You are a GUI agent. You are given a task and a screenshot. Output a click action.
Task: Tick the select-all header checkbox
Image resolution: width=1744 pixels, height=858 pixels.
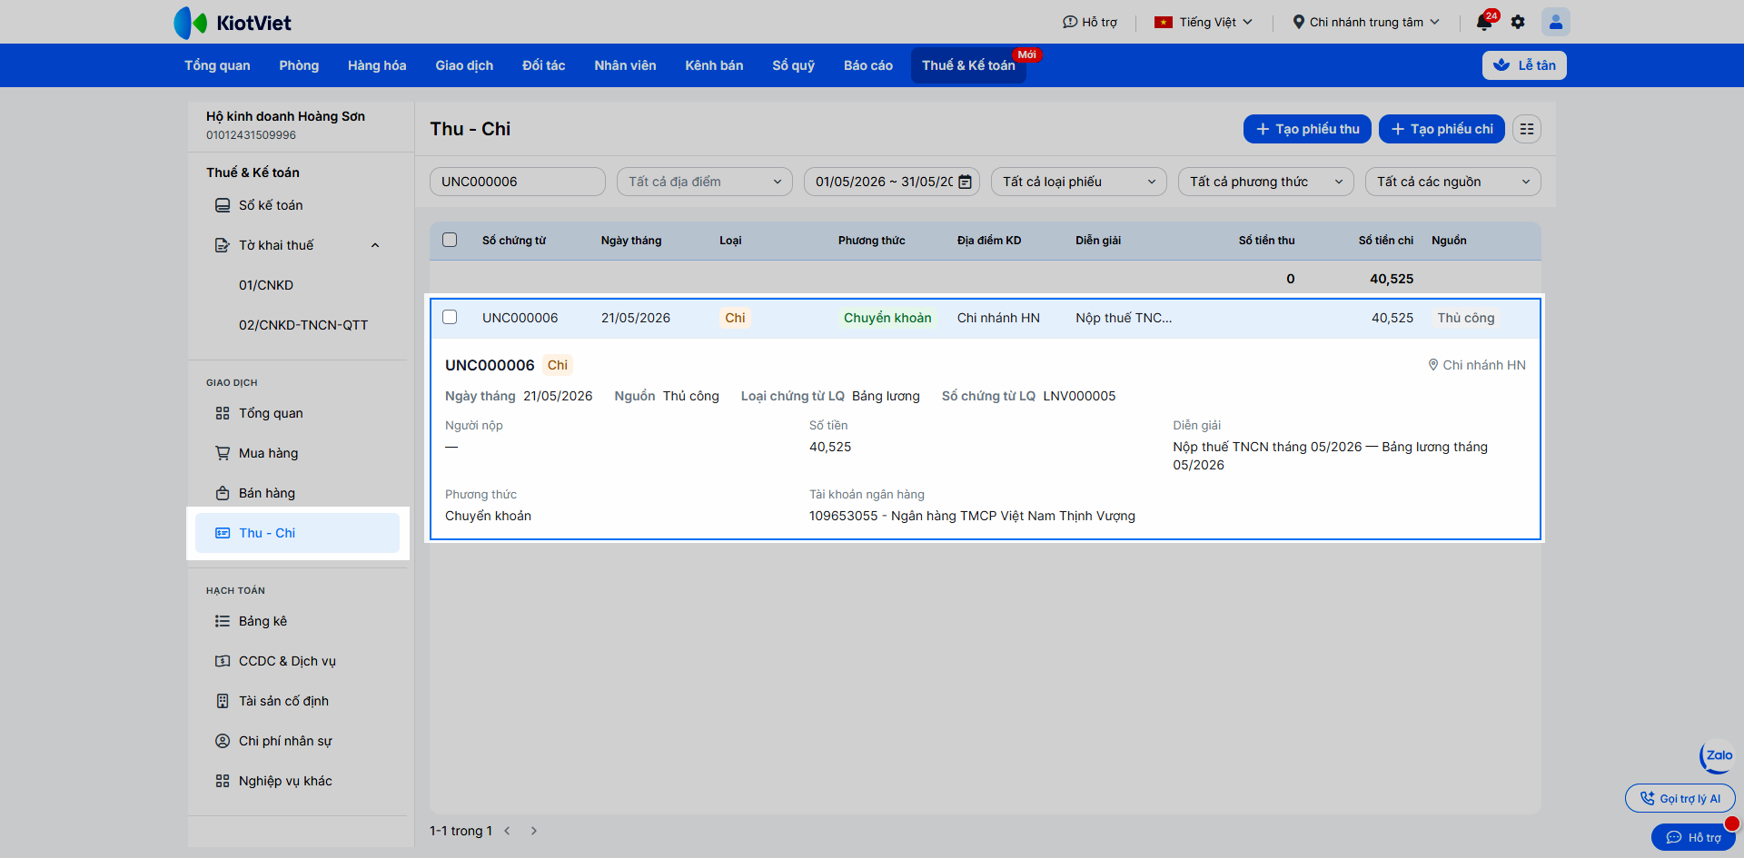450,240
